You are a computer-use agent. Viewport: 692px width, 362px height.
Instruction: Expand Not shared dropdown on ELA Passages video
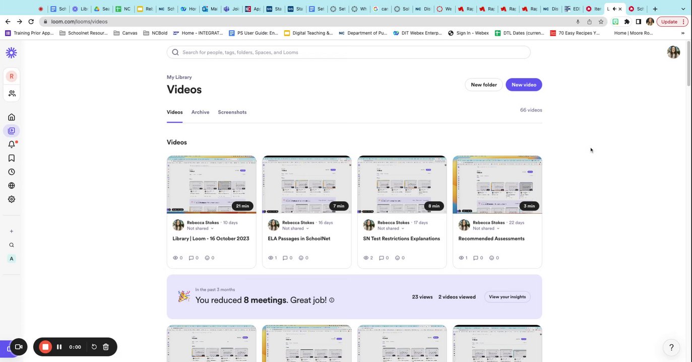[x=295, y=228]
